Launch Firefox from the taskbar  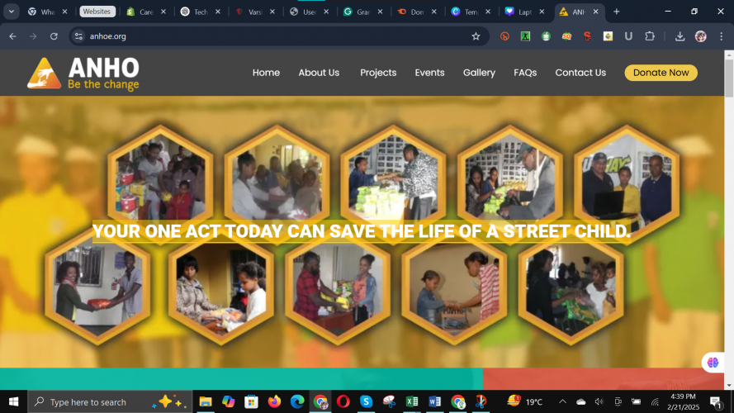pyautogui.click(x=274, y=401)
